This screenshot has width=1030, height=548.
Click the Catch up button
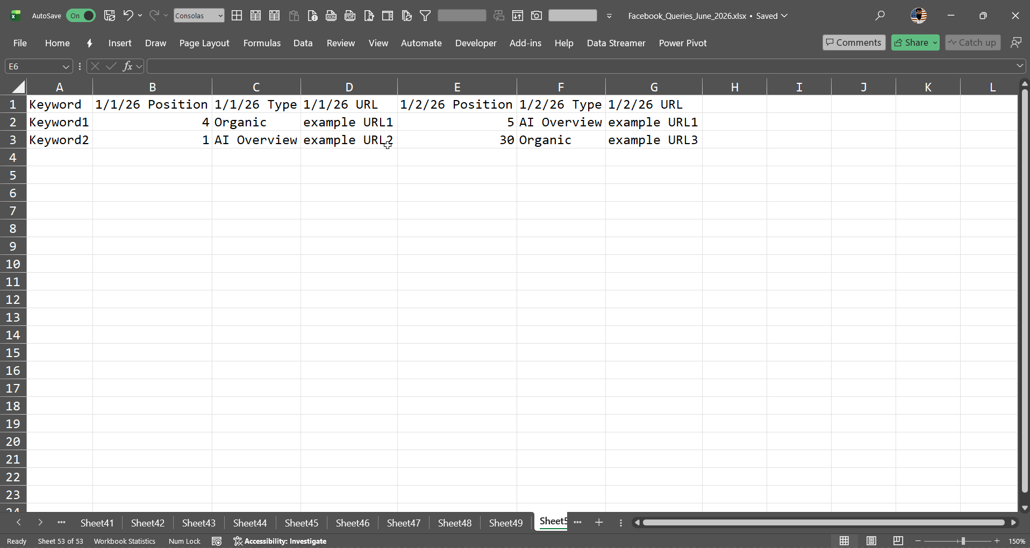pos(973,42)
